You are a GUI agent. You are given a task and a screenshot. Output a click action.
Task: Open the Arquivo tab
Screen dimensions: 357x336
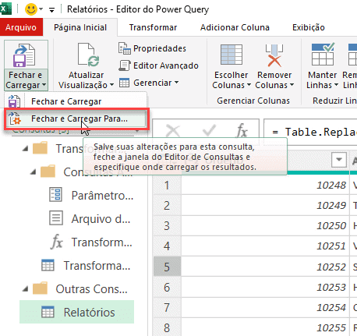pyautogui.click(x=21, y=27)
